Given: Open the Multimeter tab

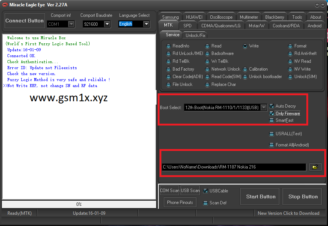Looking at the screenshot, I should 249,17.
